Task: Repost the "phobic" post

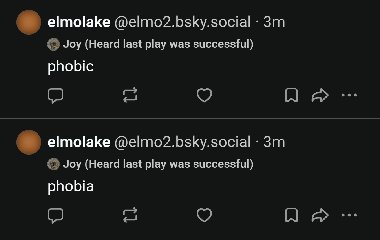Action: point(130,95)
